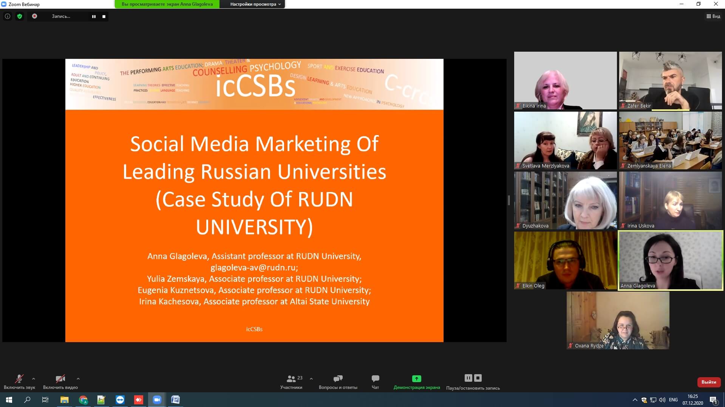Viewport: 725px width, 407px height.
Task: Open the Participants panel
Action: click(291, 382)
